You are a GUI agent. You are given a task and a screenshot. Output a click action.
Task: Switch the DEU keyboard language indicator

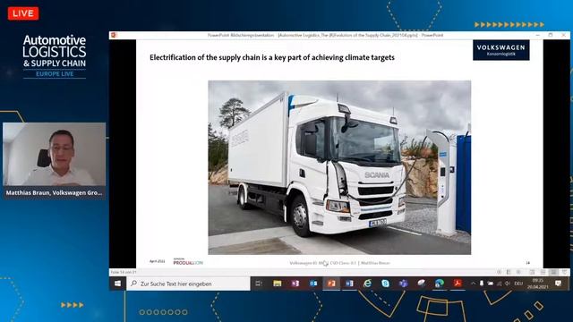(518, 284)
